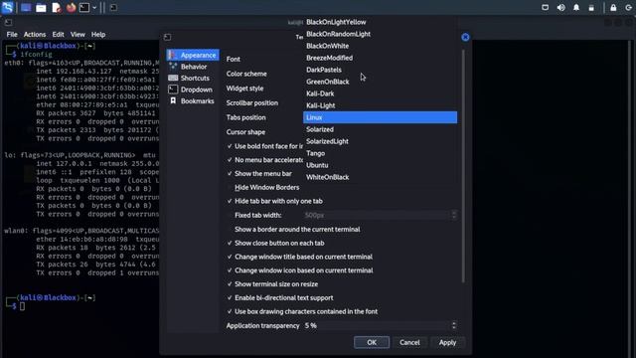Confirm settings with the OK button
This screenshot has height=358, width=636.
[x=372, y=342]
